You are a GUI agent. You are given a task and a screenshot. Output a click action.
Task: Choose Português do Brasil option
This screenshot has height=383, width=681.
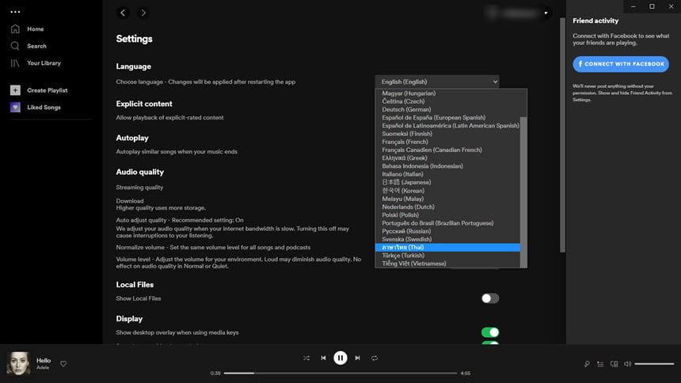tap(447, 223)
